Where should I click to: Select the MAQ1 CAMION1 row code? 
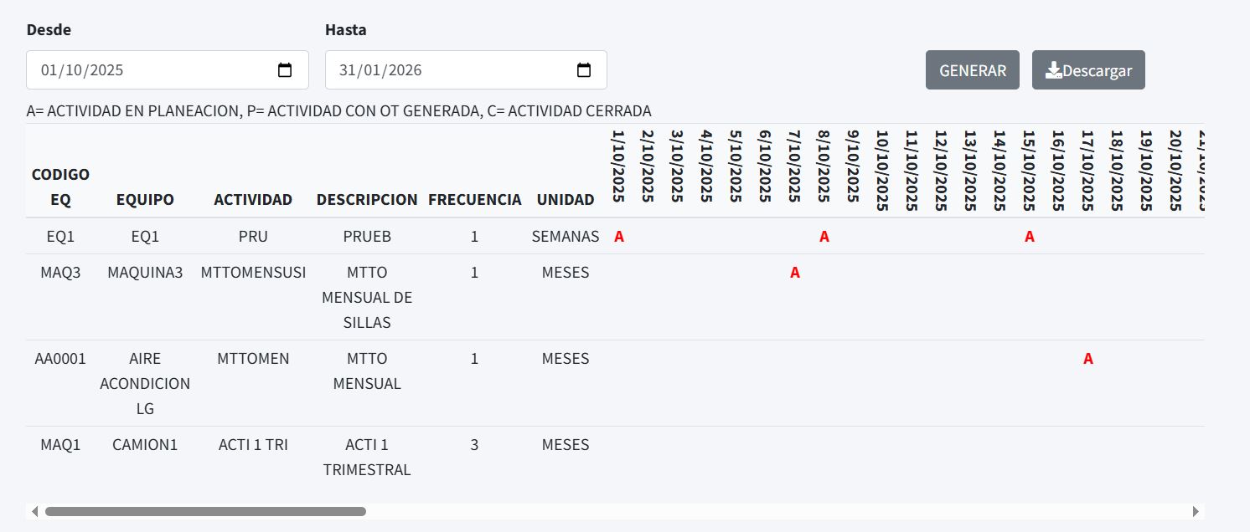pyautogui.click(x=60, y=445)
